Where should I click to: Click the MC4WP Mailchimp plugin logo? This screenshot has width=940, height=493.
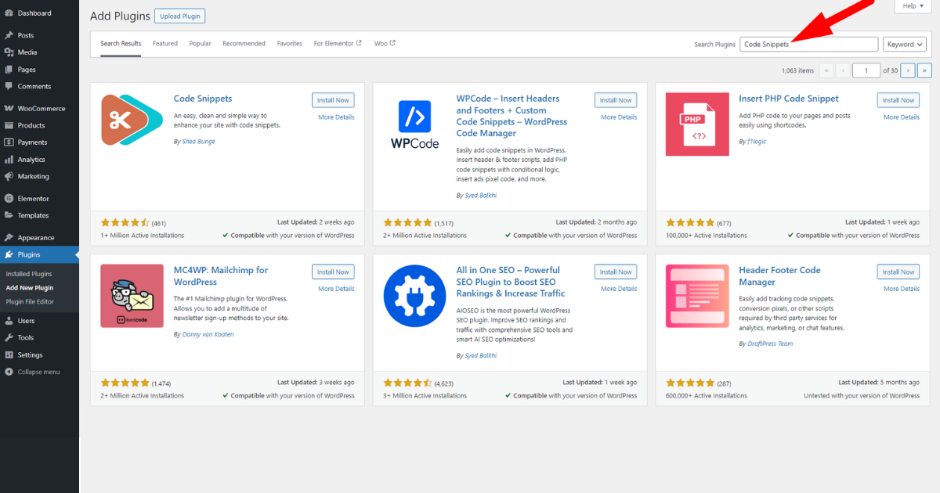(132, 296)
